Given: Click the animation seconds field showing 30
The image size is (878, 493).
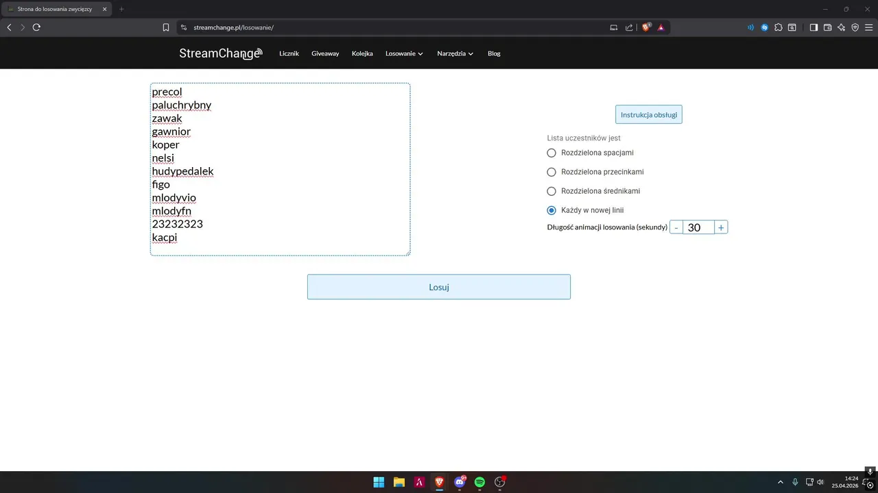Looking at the screenshot, I should click(x=698, y=227).
